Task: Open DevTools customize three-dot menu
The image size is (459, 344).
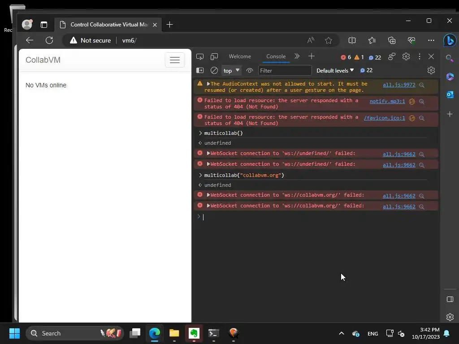Action: pos(419,56)
